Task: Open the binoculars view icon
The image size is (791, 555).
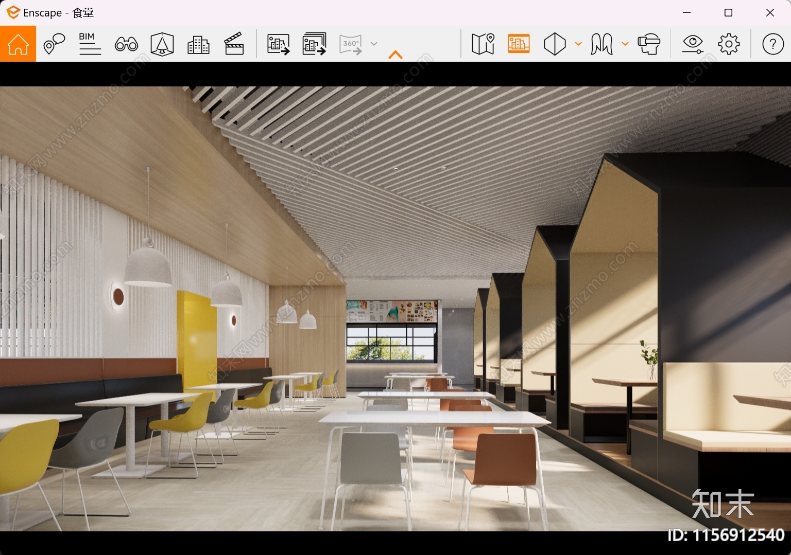Action: [126, 44]
